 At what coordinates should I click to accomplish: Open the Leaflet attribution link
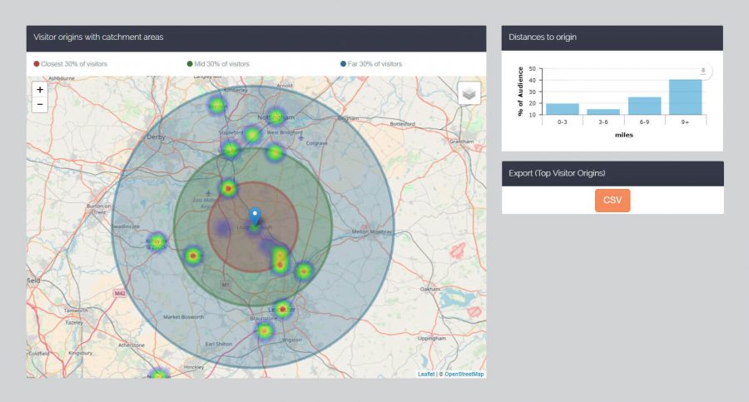click(425, 375)
